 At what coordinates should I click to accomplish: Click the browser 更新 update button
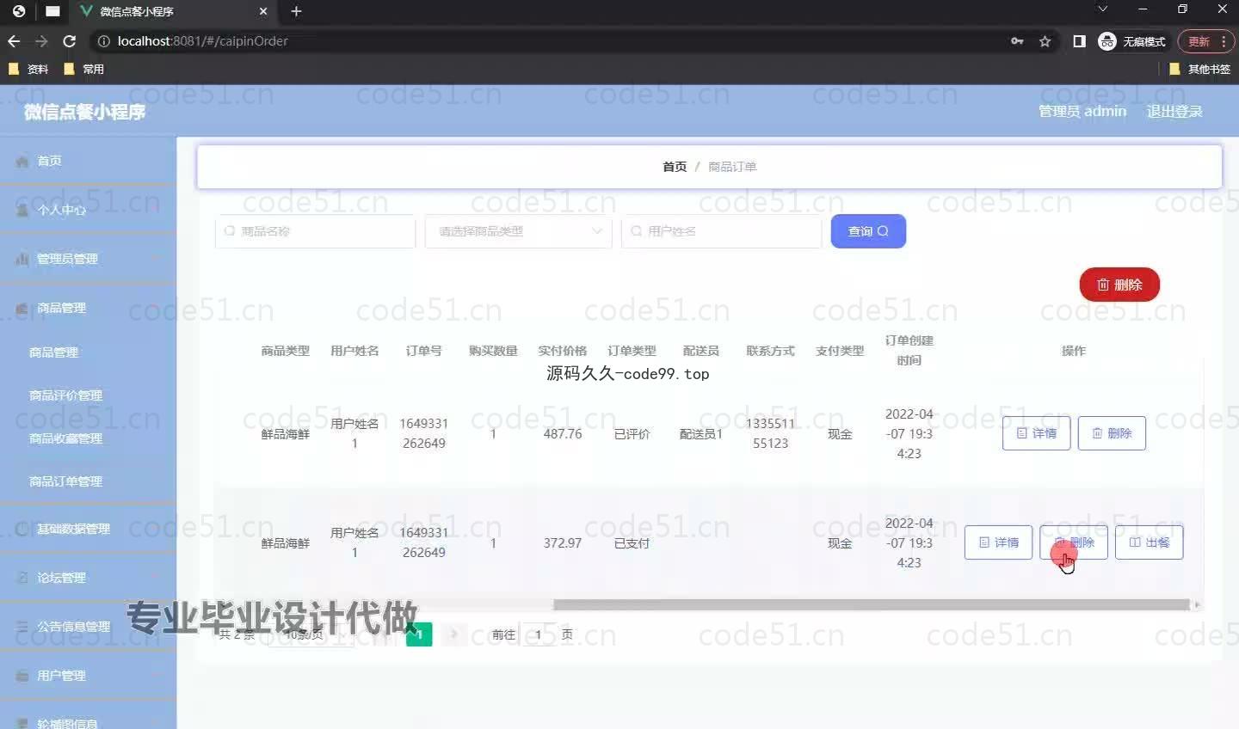click(1205, 41)
